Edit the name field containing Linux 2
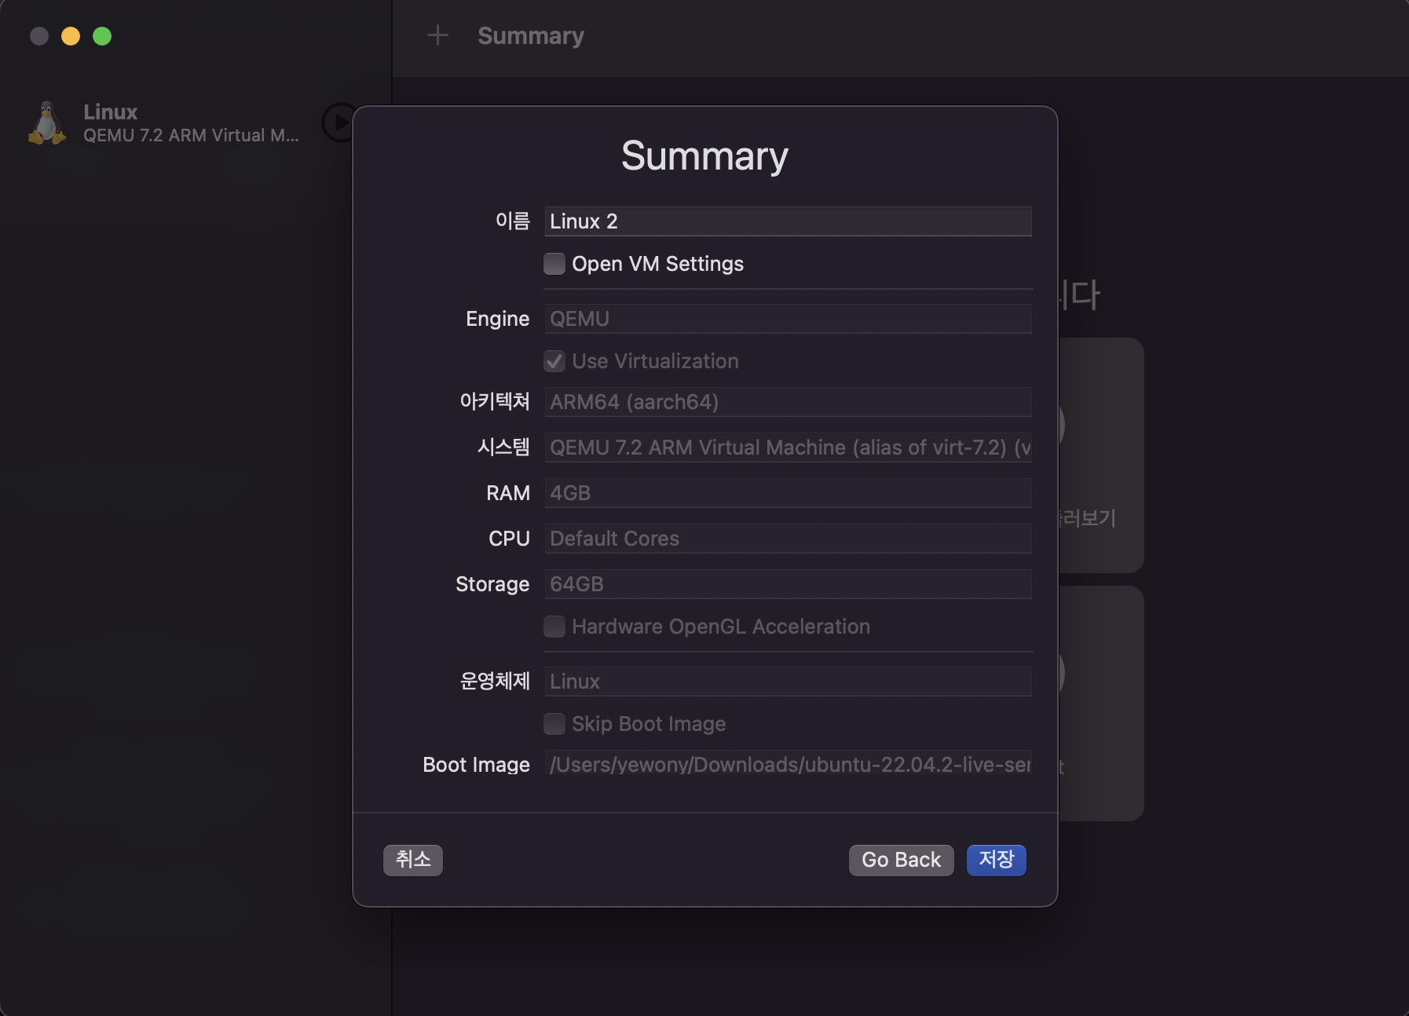This screenshot has width=1409, height=1016. 788,221
